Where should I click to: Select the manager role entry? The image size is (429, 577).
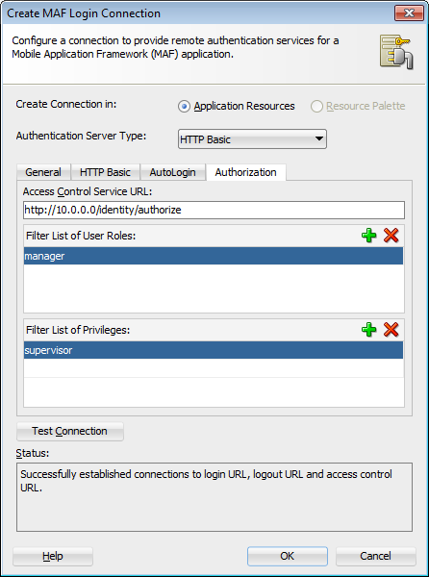click(x=214, y=256)
